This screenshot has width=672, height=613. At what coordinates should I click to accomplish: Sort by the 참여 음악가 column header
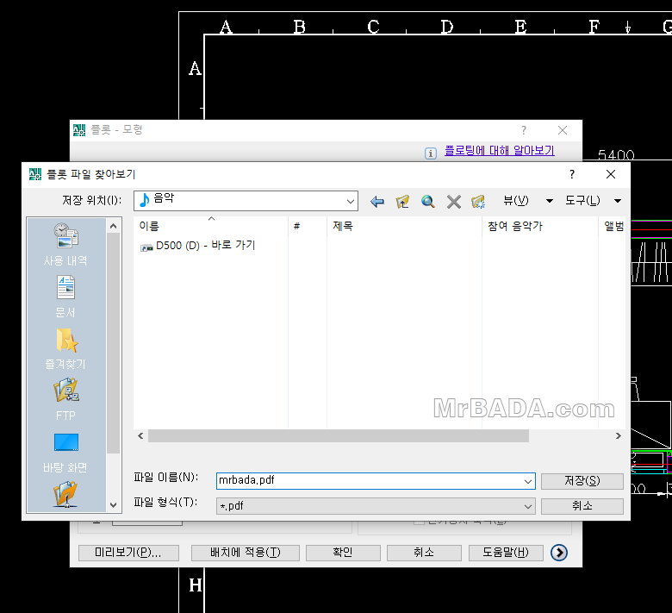pyautogui.click(x=540, y=226)
